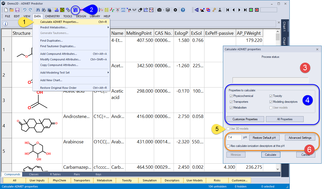Click the Restore Default pH button
This screenshot has height=189, width=334.
[264, 138]
